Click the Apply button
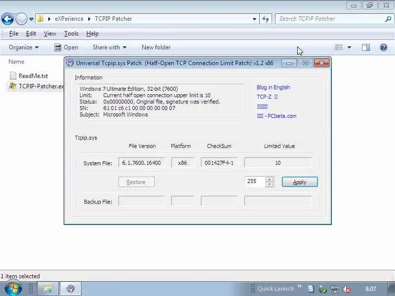The height and width of the screenshot is (296, 395). pyautogui.click(x=300, y=182)
